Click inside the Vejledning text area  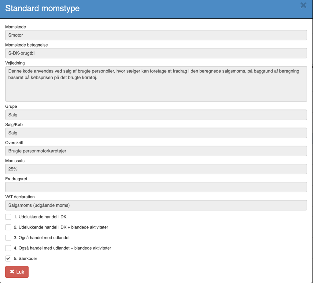point(156,84)
